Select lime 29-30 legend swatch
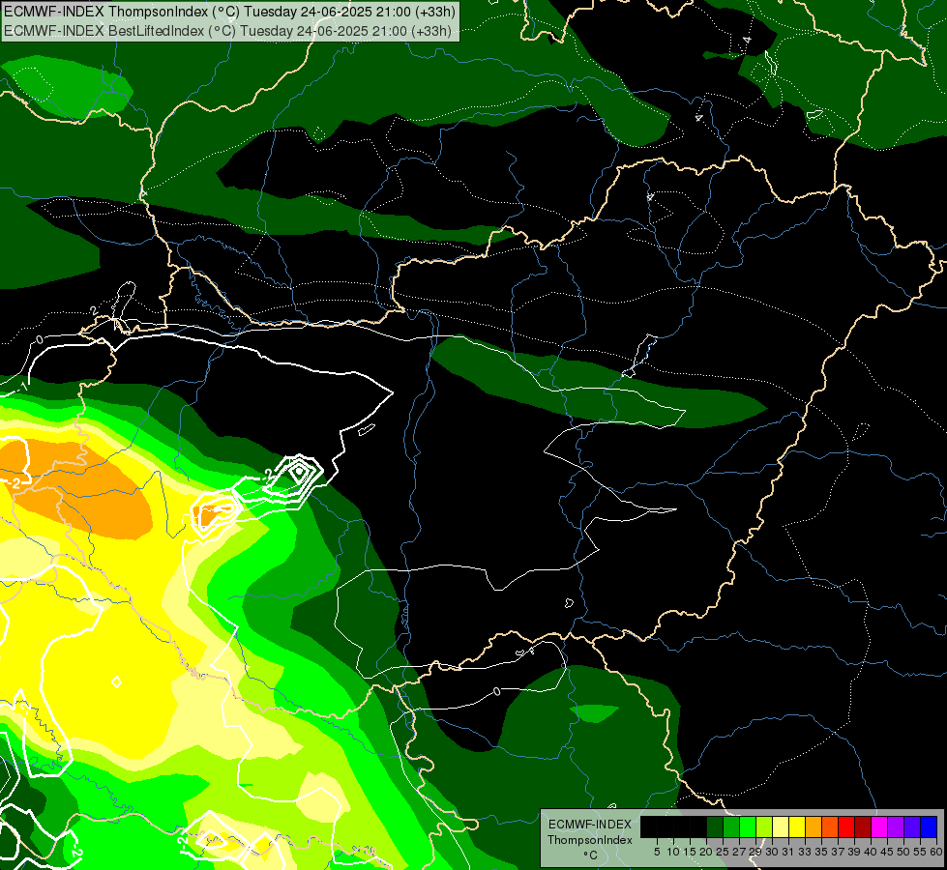947x870 pixels. coord(764,826)
